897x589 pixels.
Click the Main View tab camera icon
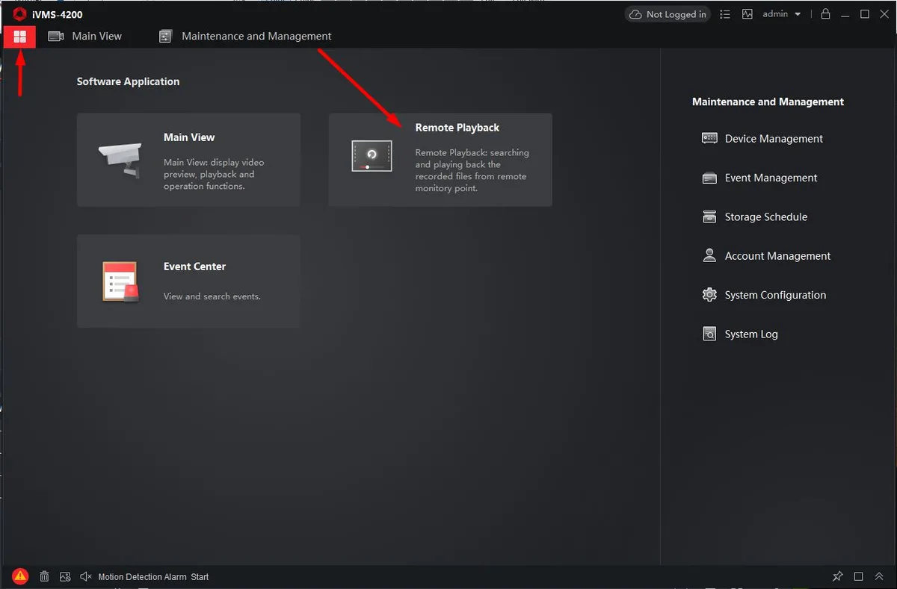(56, 36)
